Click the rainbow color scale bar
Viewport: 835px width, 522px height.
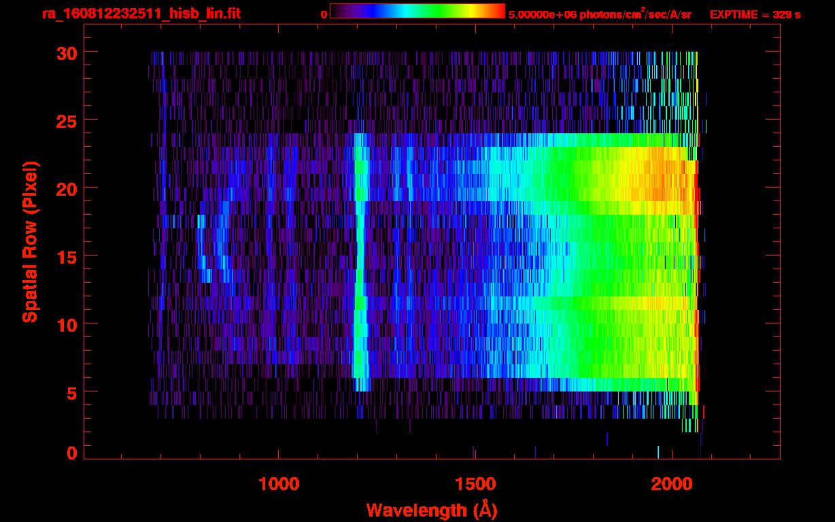[x=417, y=11]
